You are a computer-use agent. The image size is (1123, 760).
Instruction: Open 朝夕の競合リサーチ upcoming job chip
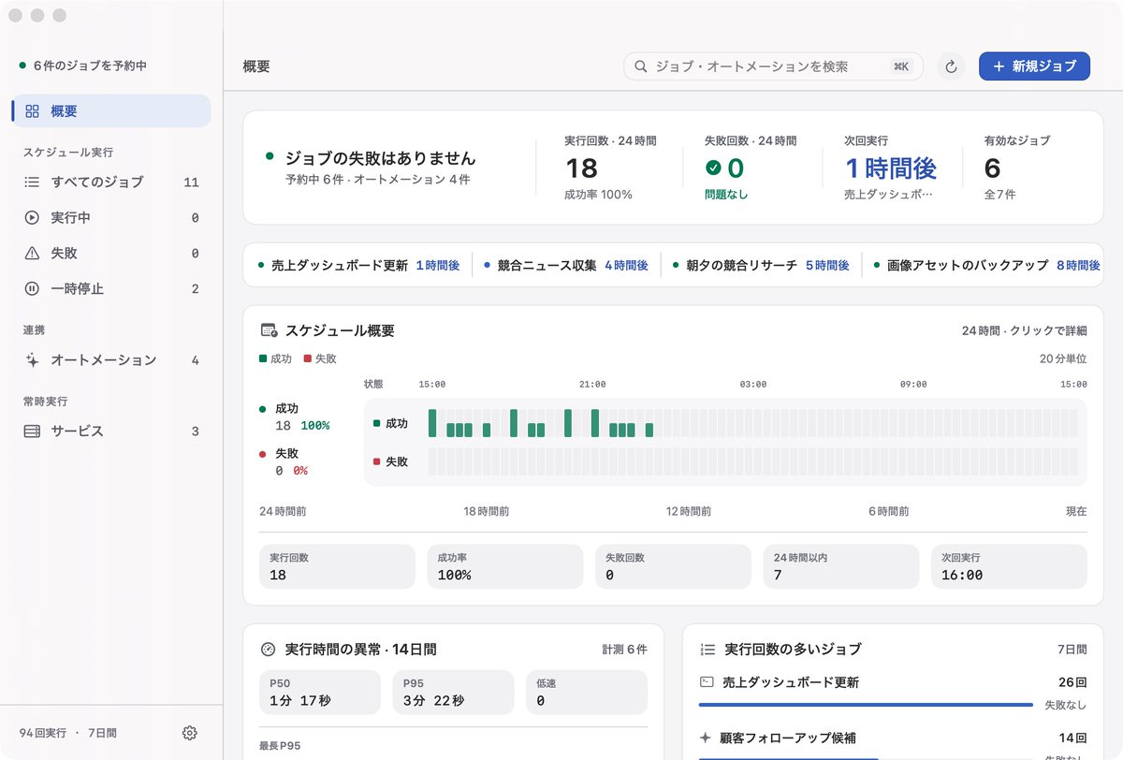[x=762, y=266]
